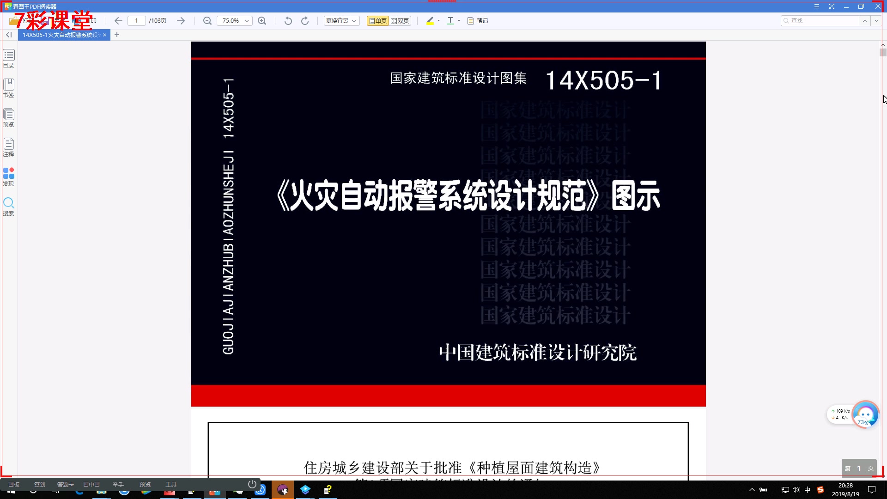The image size is (887, 499).
Task: Click the 工具 button in bottom bar
Action: 171,484
